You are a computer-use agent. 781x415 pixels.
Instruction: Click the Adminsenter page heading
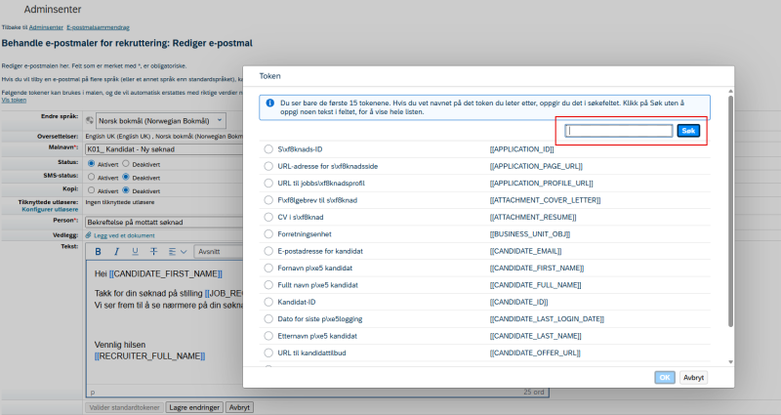53,9
